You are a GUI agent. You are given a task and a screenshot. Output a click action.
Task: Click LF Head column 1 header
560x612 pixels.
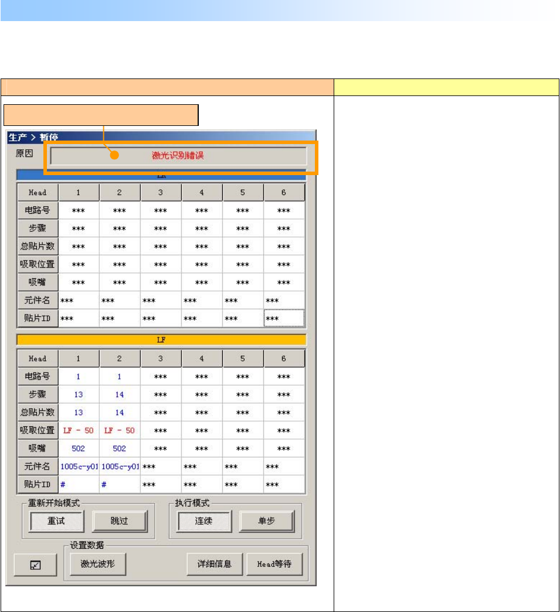[79, 358]
